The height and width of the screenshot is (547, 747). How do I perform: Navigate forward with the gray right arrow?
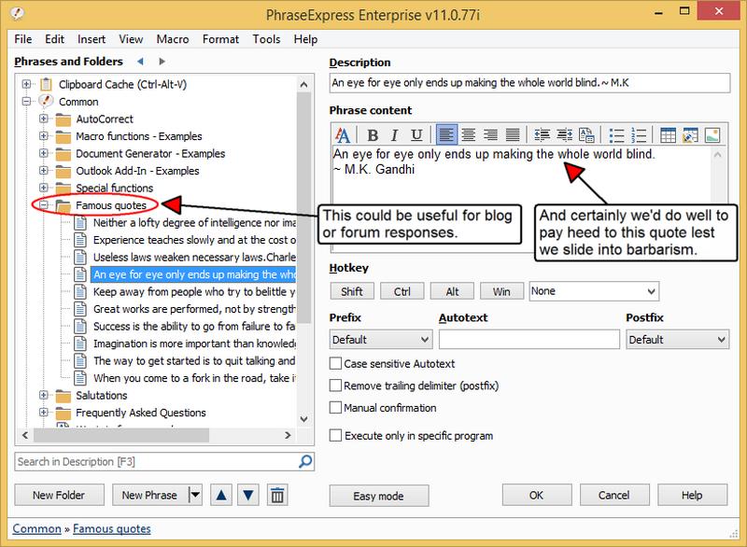162,62
